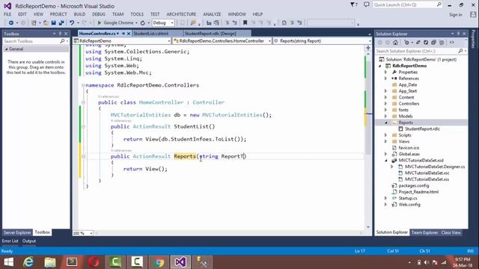Click View Code icon in Solution Explorer
The width and height of the screenshot is (479, 269).
(x=452, y=43)
